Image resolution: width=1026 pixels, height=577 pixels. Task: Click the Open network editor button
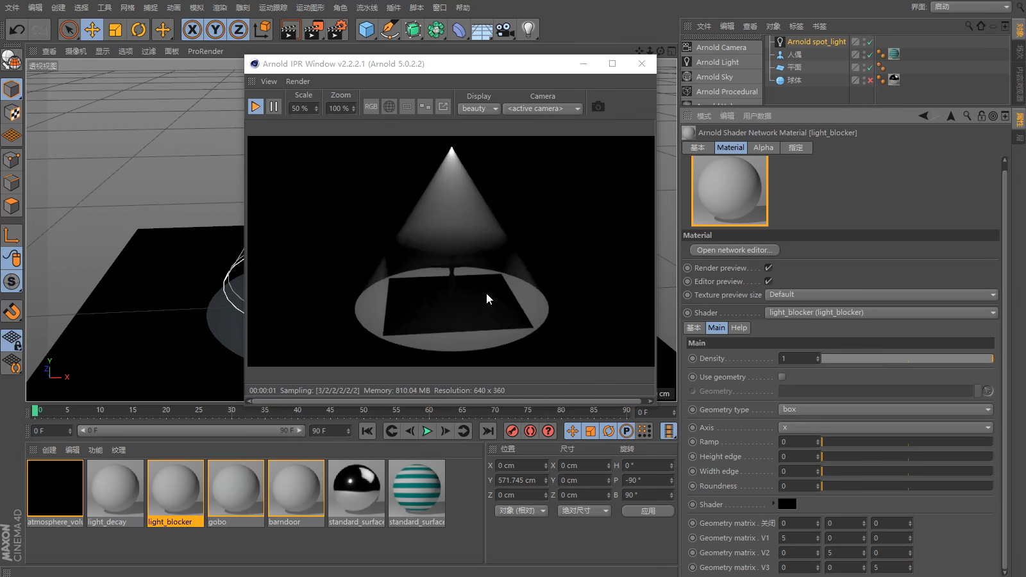[x=734, y=250]
